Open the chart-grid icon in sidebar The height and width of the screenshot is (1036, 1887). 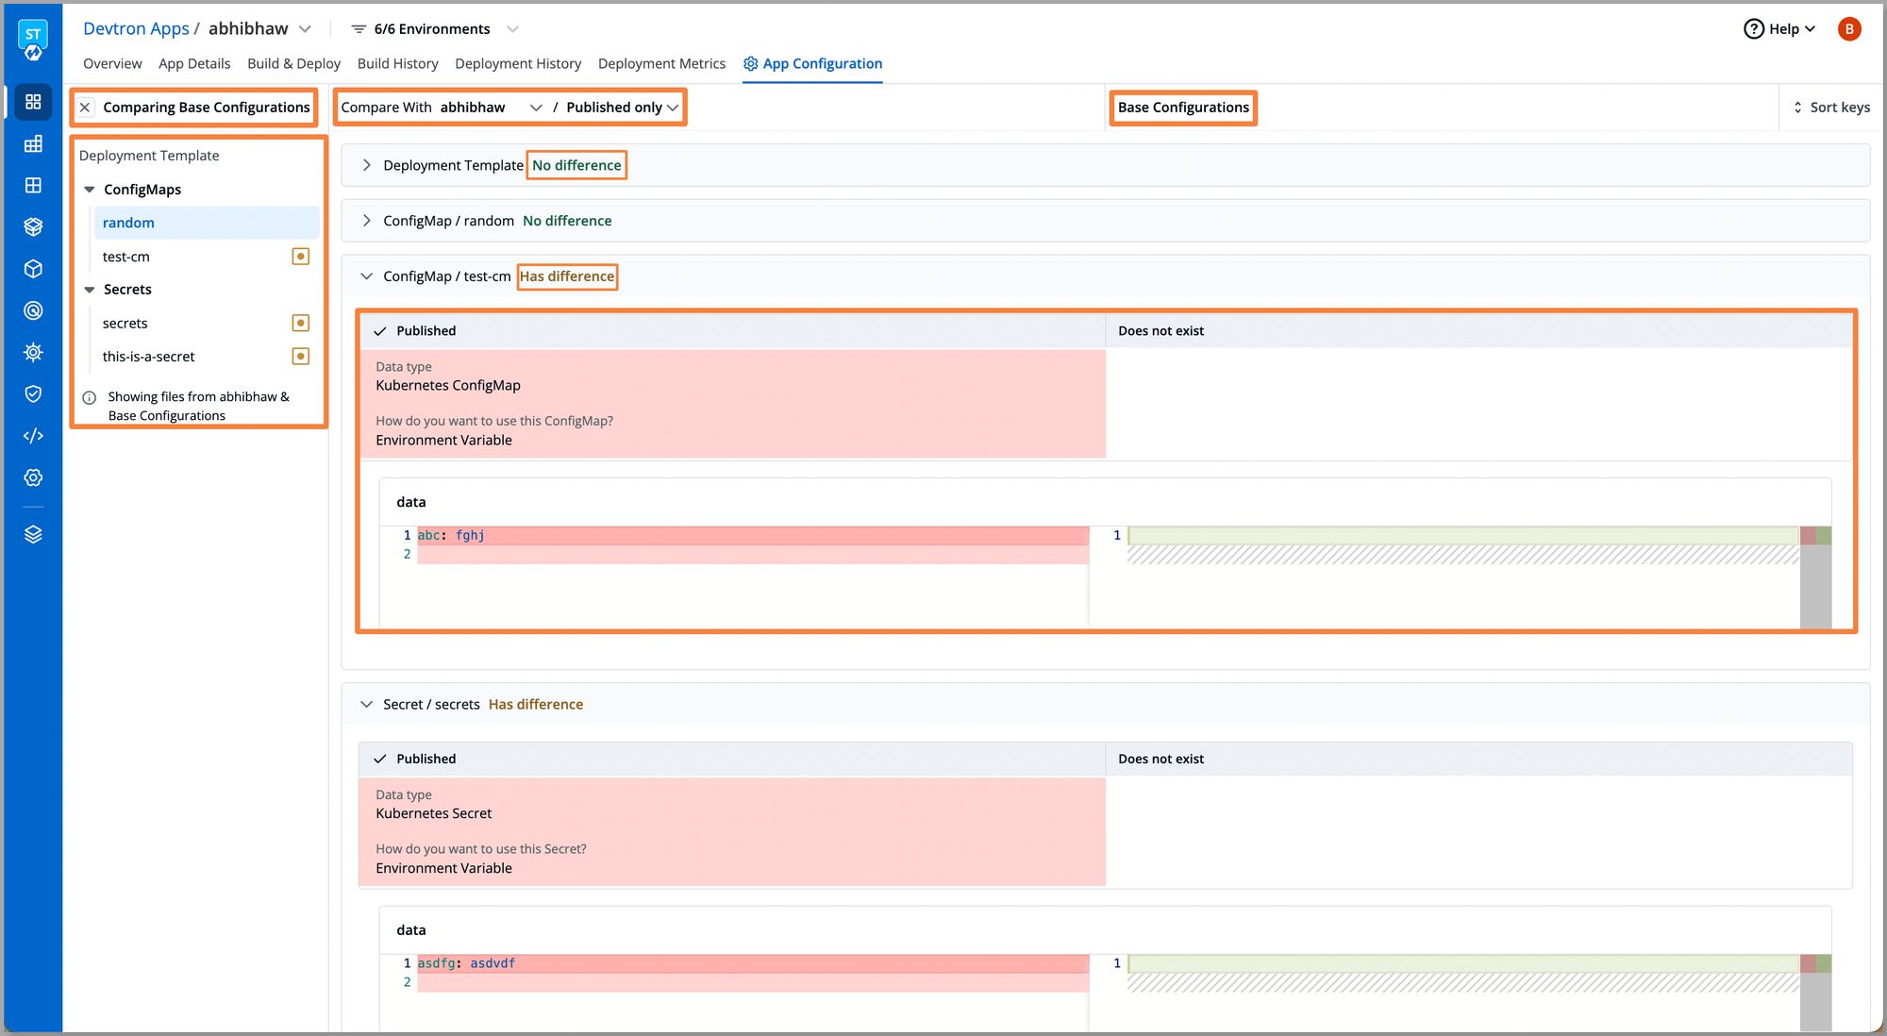click(x=33, y=143)
